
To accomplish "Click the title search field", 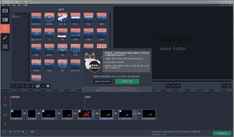I will 18,80.
